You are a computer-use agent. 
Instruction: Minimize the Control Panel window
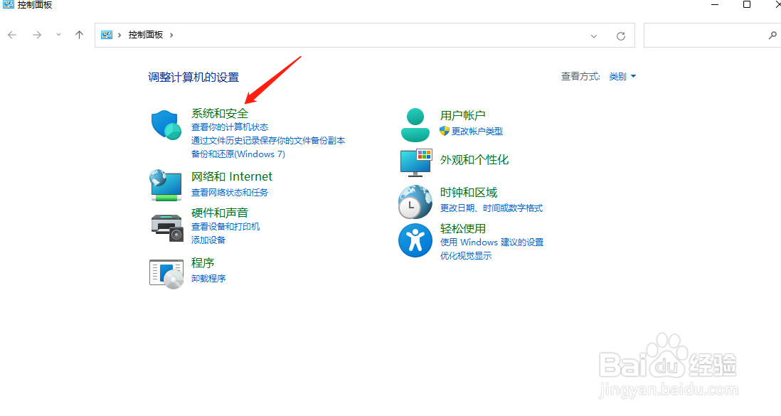coord(715,5)
